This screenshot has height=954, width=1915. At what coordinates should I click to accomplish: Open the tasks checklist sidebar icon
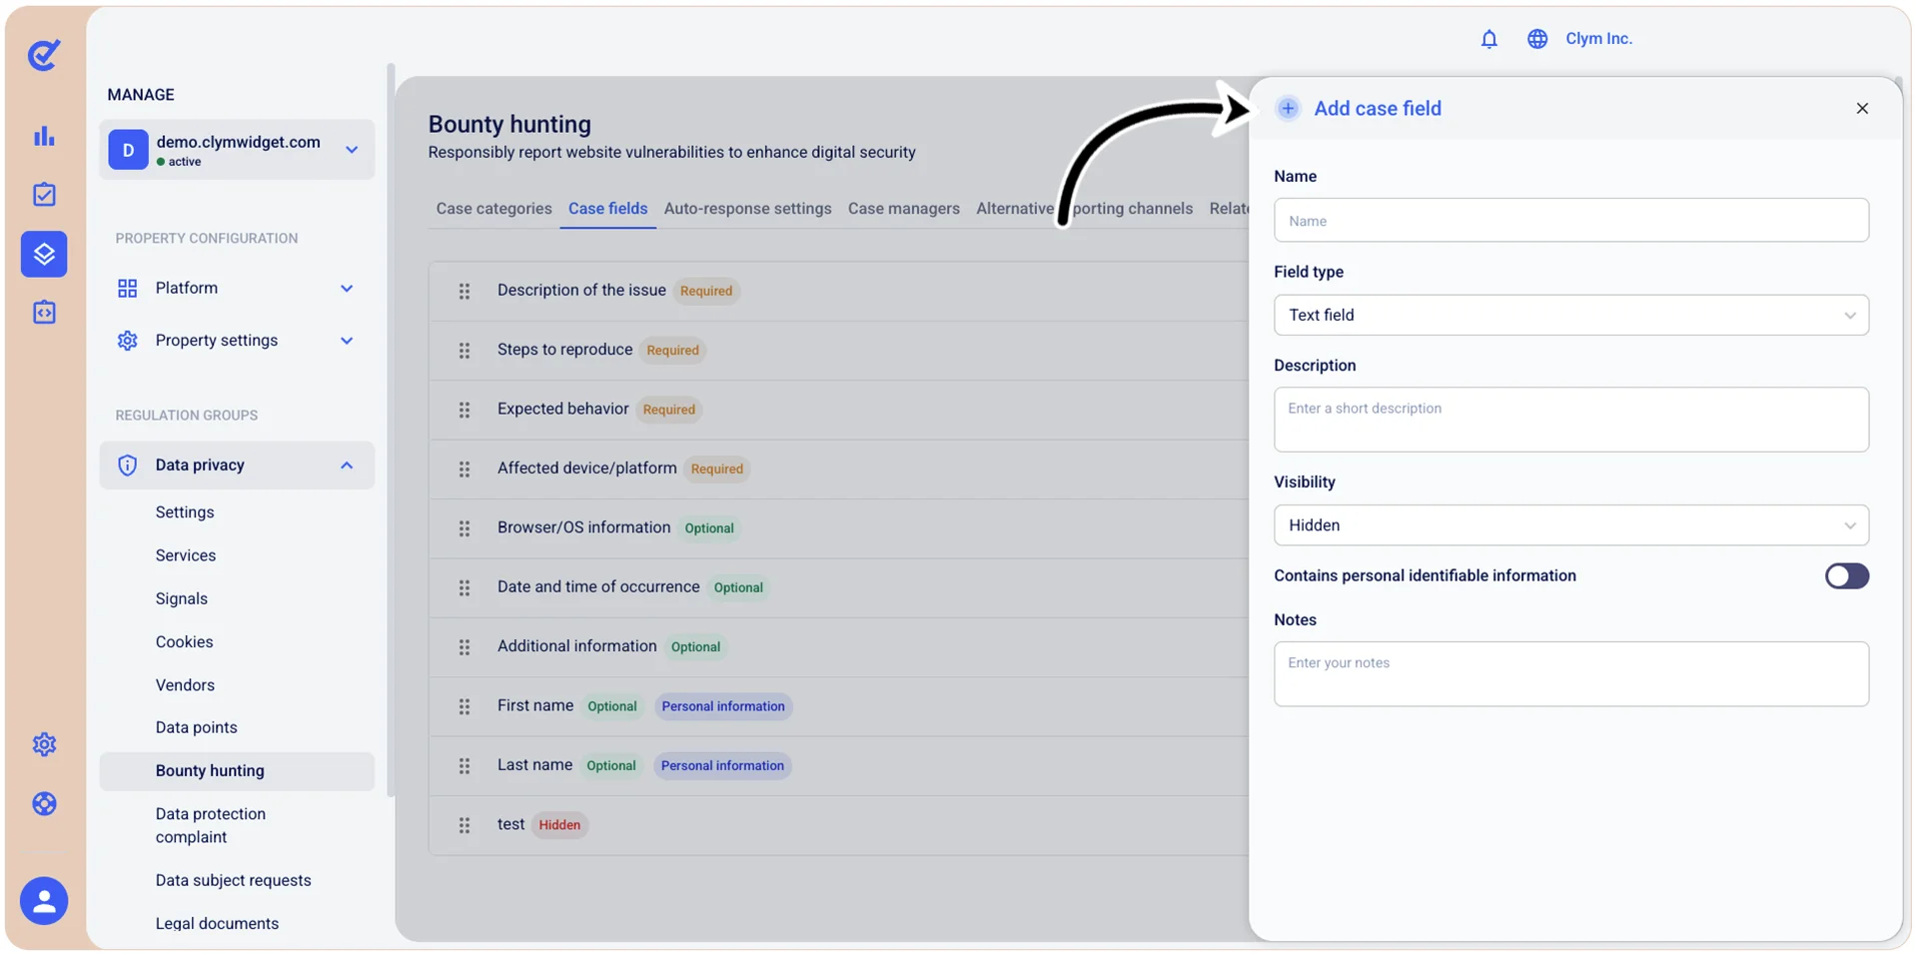click(x=44, y=195)
